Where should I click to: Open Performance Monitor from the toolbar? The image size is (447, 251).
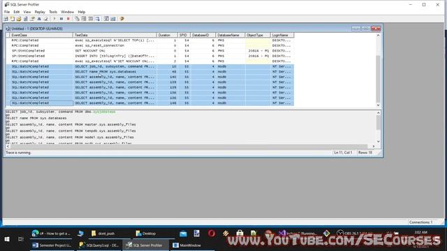(113, 19)
